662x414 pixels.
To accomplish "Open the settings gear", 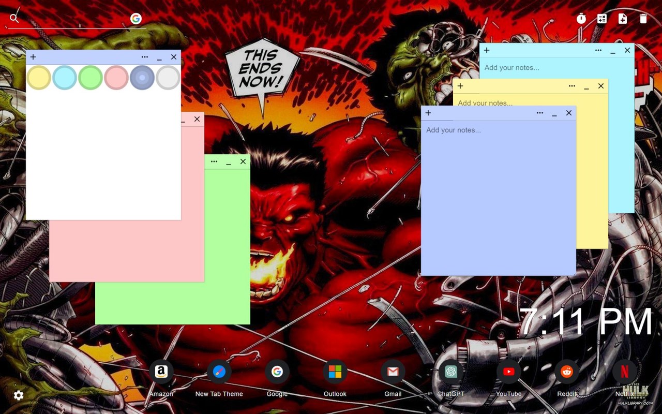I will coord(19,395).
